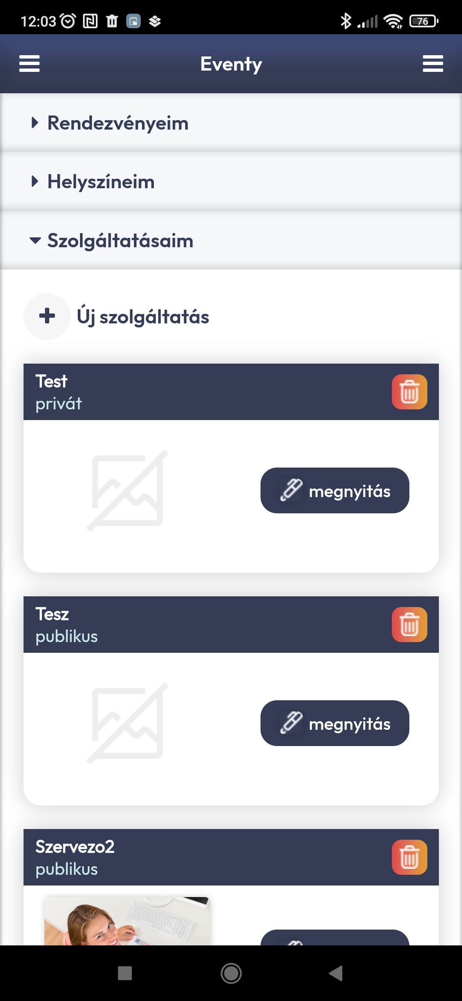Tap the Test service placeholder image

pyautogui.click(x=127, y=491)
